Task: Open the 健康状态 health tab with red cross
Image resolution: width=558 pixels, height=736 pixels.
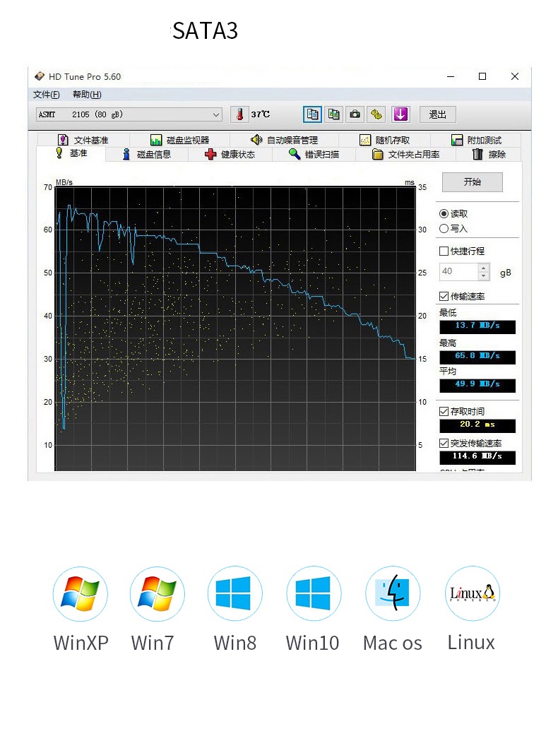Action: tap(230, 154)
